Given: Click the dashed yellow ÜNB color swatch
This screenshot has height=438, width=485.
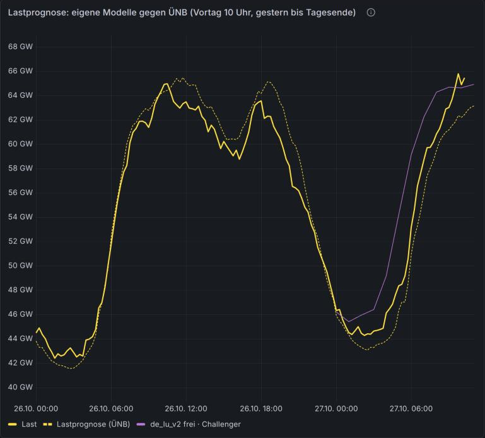Looking at the screenshot, I should pos(48,424).
